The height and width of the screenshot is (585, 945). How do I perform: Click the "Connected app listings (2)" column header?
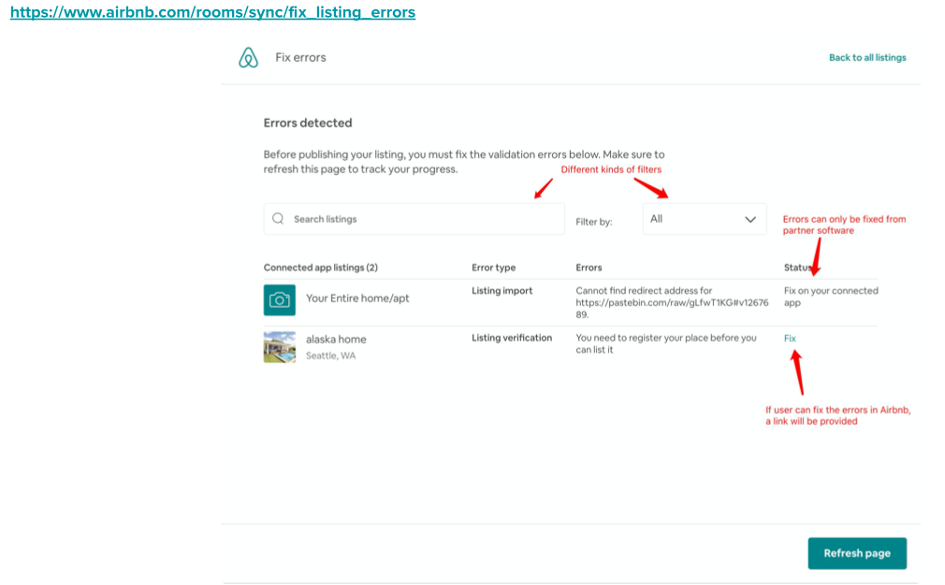tap(320, 268)
